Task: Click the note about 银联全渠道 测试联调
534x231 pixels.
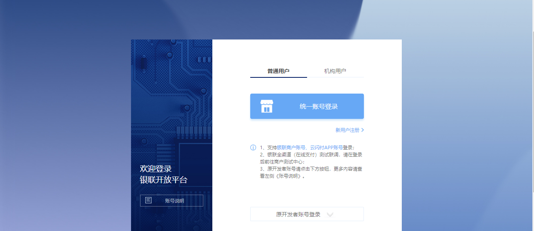Action: click(311, 155)
